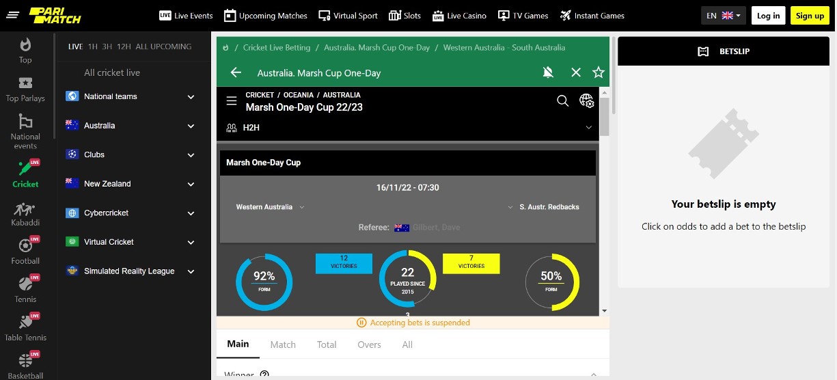This screenshot has width=837, height=380.
Task: Click the Parimatch logo
Action: 54,15
